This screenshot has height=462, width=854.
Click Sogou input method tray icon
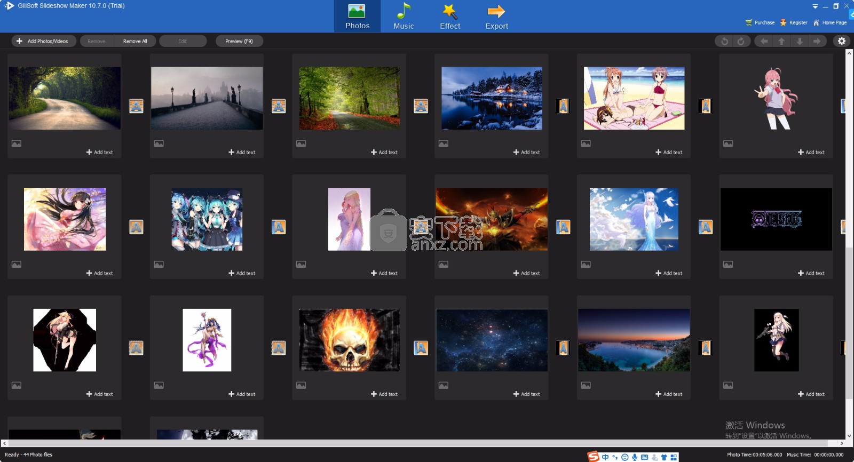click(x=593, y=457)
